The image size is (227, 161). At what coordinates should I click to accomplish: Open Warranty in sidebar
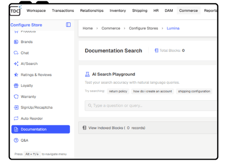pos(28,96)
